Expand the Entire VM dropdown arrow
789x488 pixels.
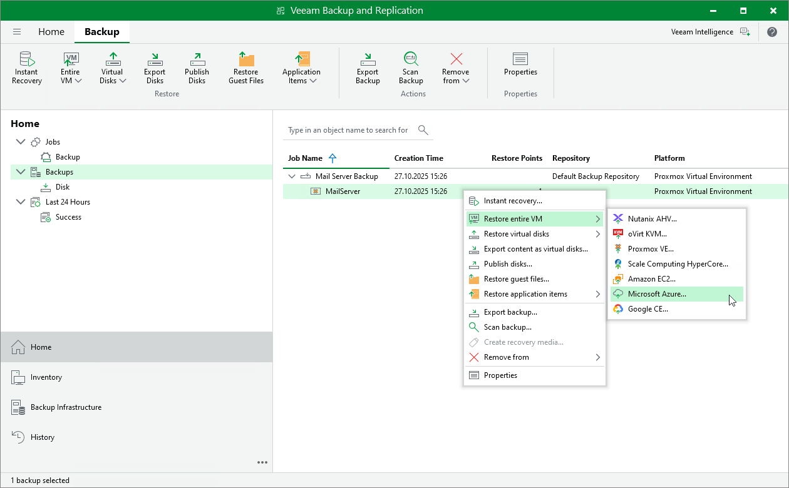[x=78, y=80]
